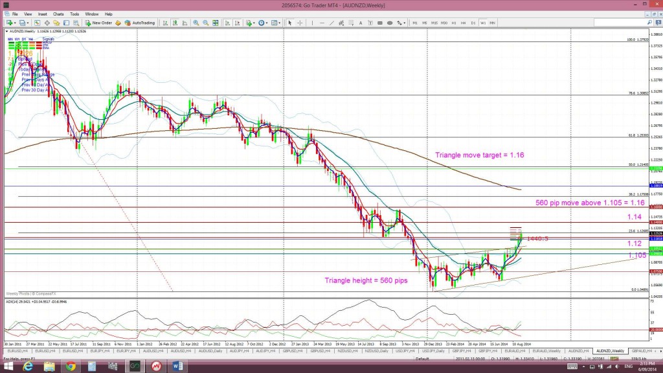Open the Charts menu
663x373 pixels.
[58, 14]
